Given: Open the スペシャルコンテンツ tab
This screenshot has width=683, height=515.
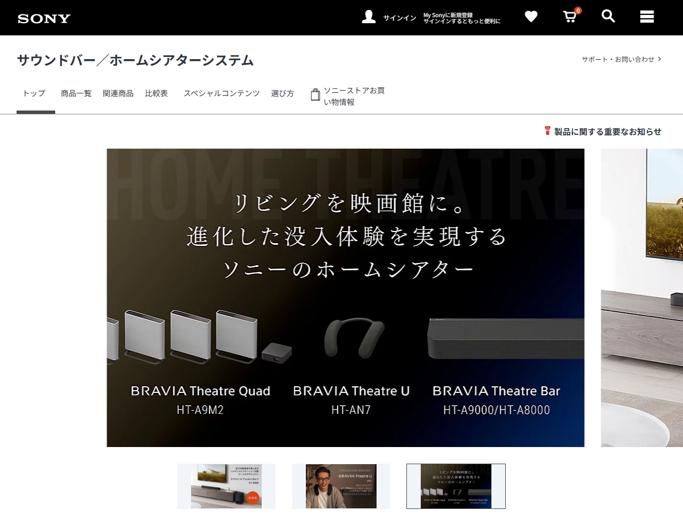Looking at the screenshot, I should 221,93.
